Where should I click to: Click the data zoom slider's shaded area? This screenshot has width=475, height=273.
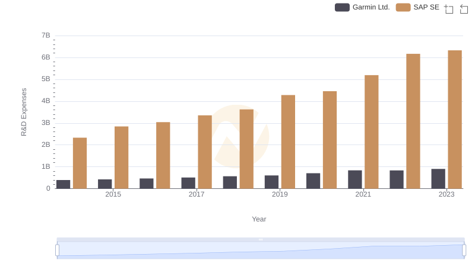click(261, 250)
